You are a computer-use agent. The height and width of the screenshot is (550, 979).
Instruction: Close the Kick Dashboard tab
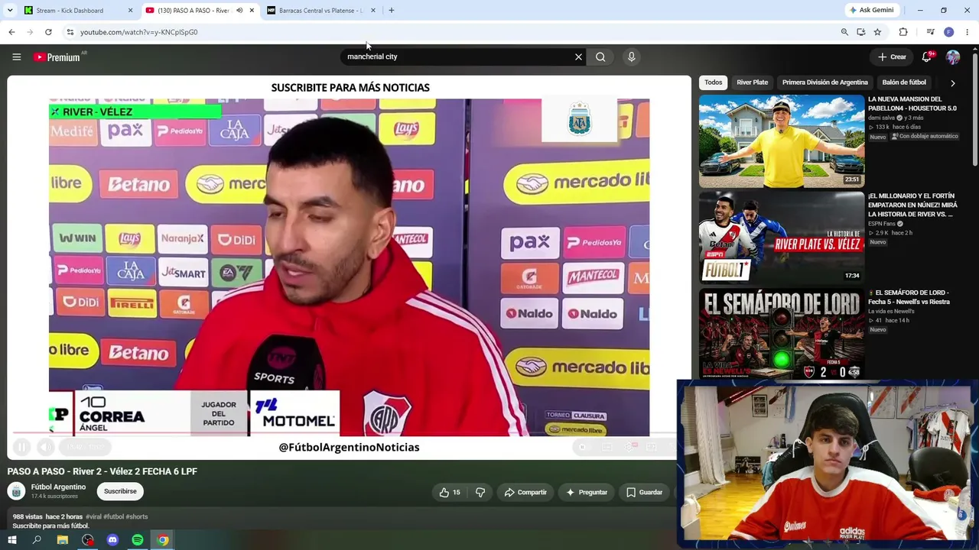tap(130, 11)
